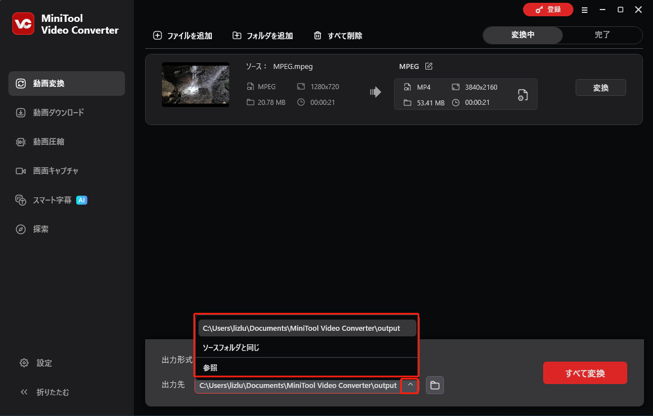
Task: Click the source resolution 1280x720
Action: coord(325,86)
